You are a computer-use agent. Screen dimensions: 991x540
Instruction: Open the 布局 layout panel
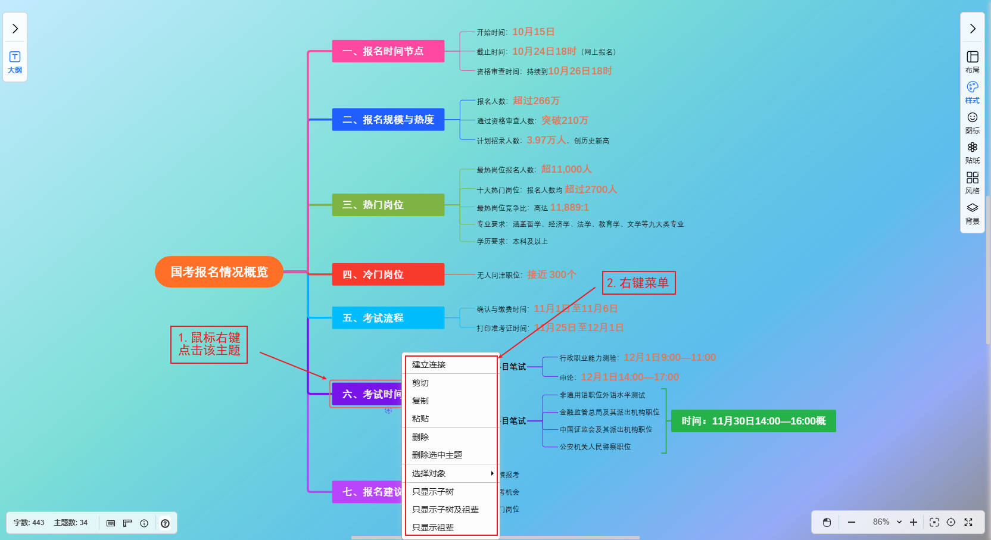[x=972, y=61]
